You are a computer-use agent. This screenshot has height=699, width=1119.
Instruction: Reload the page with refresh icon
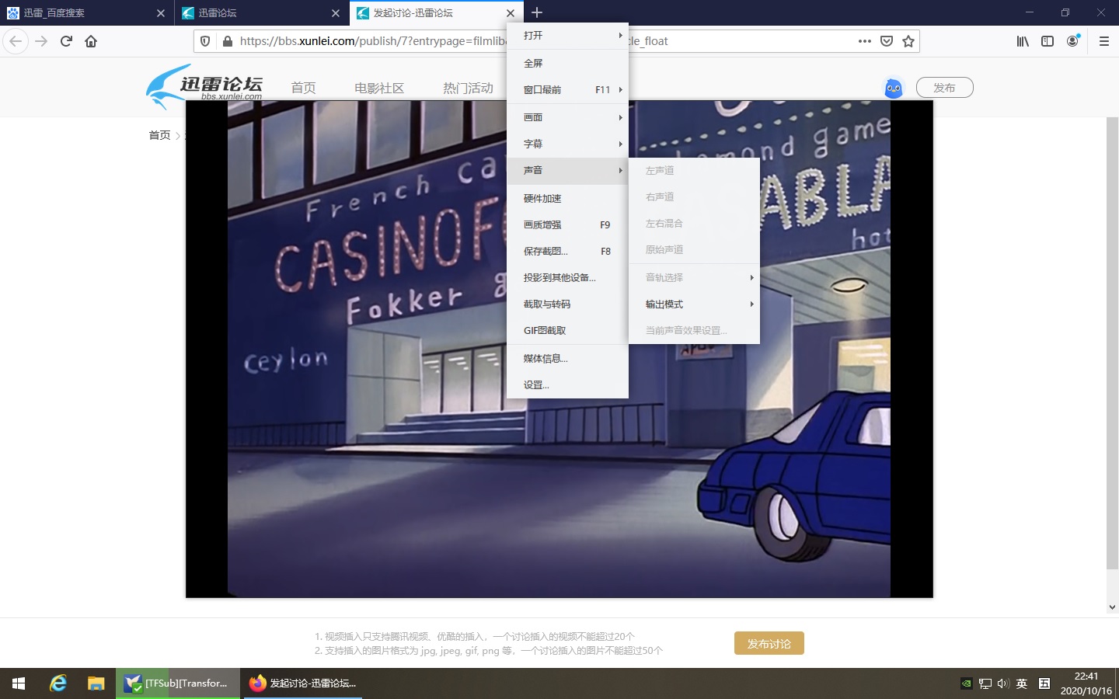point(66,41)
